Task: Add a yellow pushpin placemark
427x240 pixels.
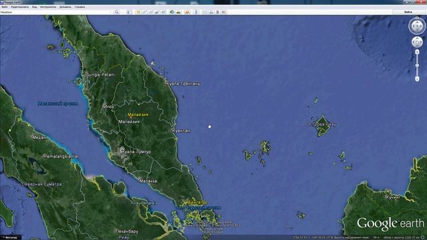Action: click(138, 12)
